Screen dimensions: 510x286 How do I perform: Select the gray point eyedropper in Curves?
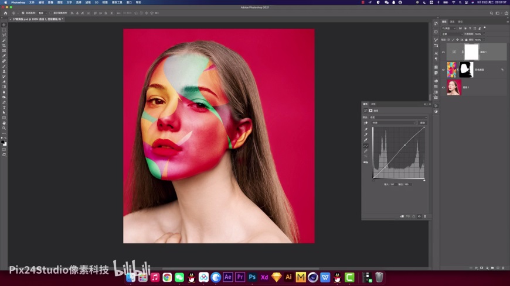pyautogui.click(x=366, y=135)
